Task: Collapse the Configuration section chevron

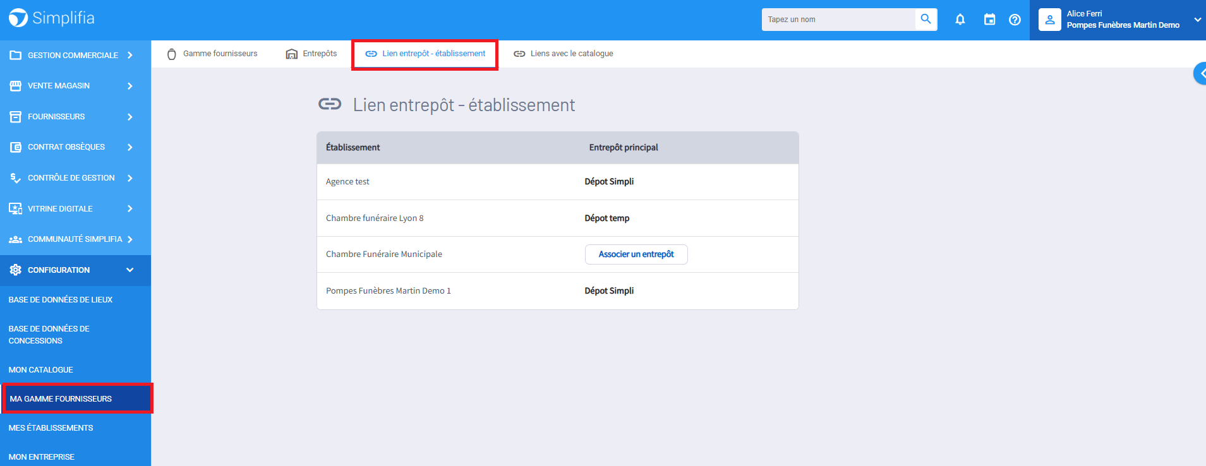Action: pyautogui.click(x=130, y=270)
